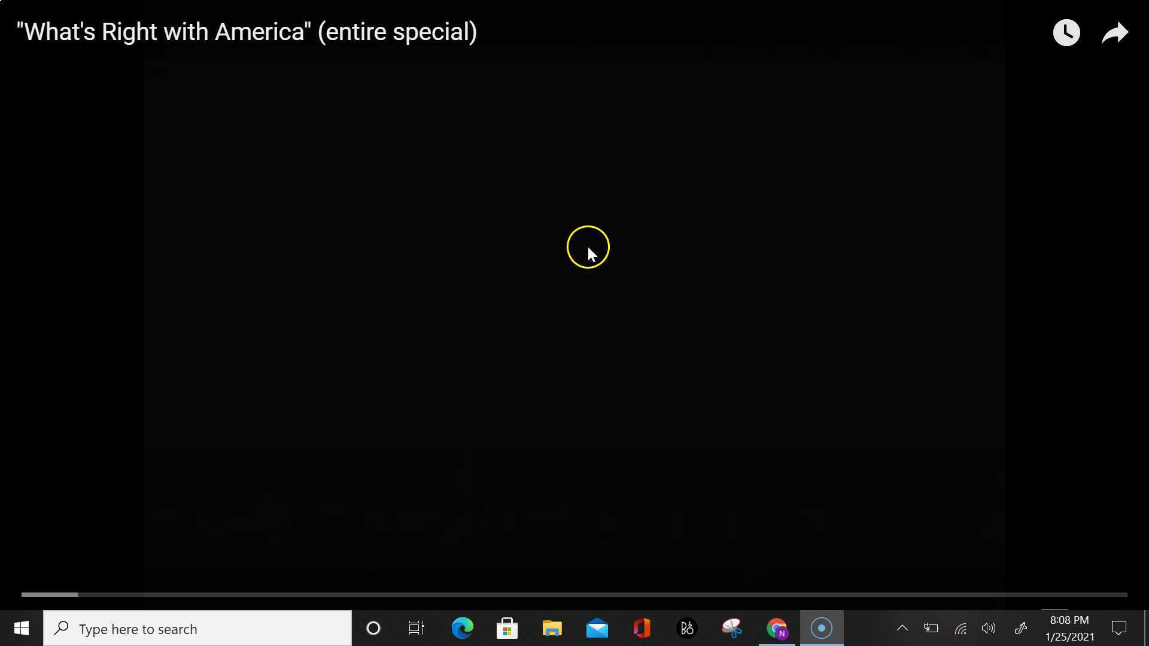The width and height of the screenshot is (1149, 646).
Task: Launch Microsoft Edge from the taskbar
Action: pos(462,629)
